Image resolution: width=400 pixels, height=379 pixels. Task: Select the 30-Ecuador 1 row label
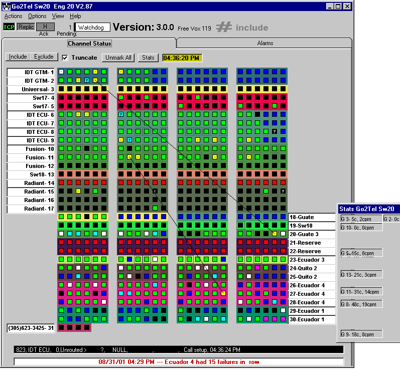(x=312, y=319)
